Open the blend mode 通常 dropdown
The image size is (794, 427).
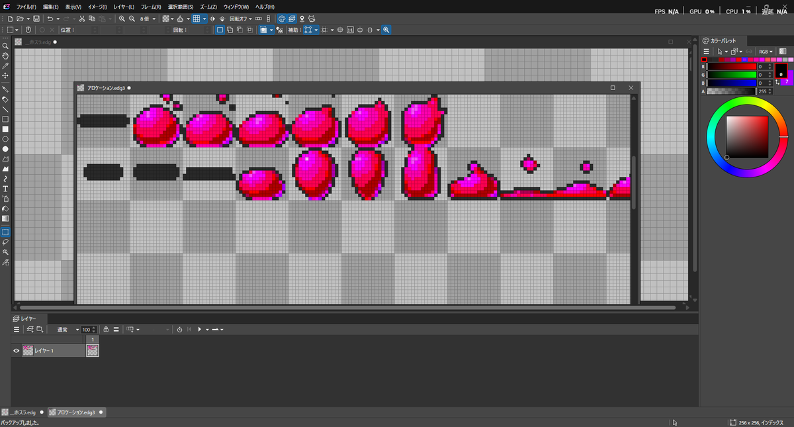[66, 329]
